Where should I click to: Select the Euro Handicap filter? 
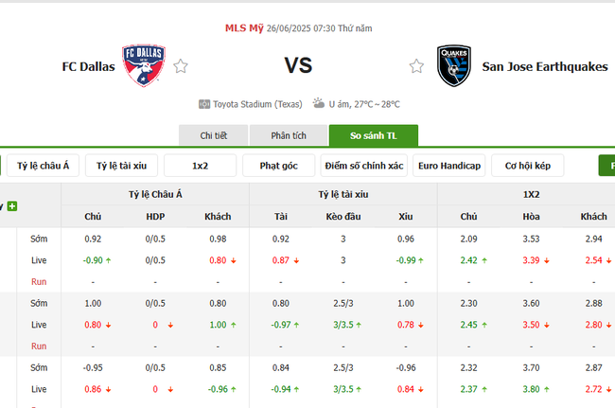click(x=448, y=167)
